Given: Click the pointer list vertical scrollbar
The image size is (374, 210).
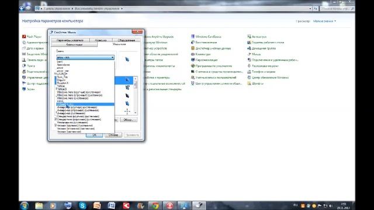Looking at the screenshot, I should tap(135, 95).
